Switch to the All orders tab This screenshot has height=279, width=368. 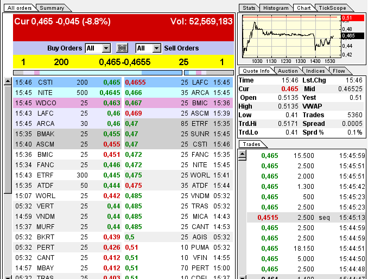click(20, 8)
